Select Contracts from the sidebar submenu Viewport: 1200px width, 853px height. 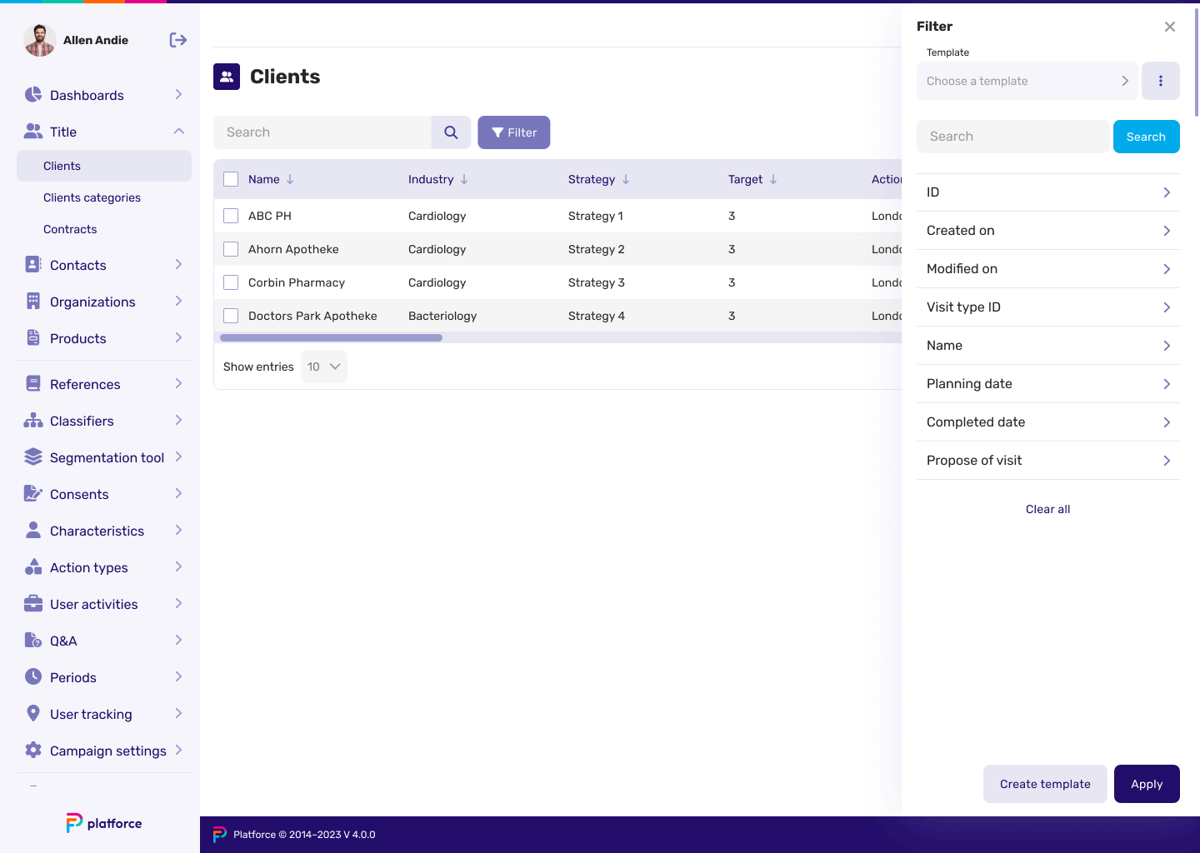point(70,229)
